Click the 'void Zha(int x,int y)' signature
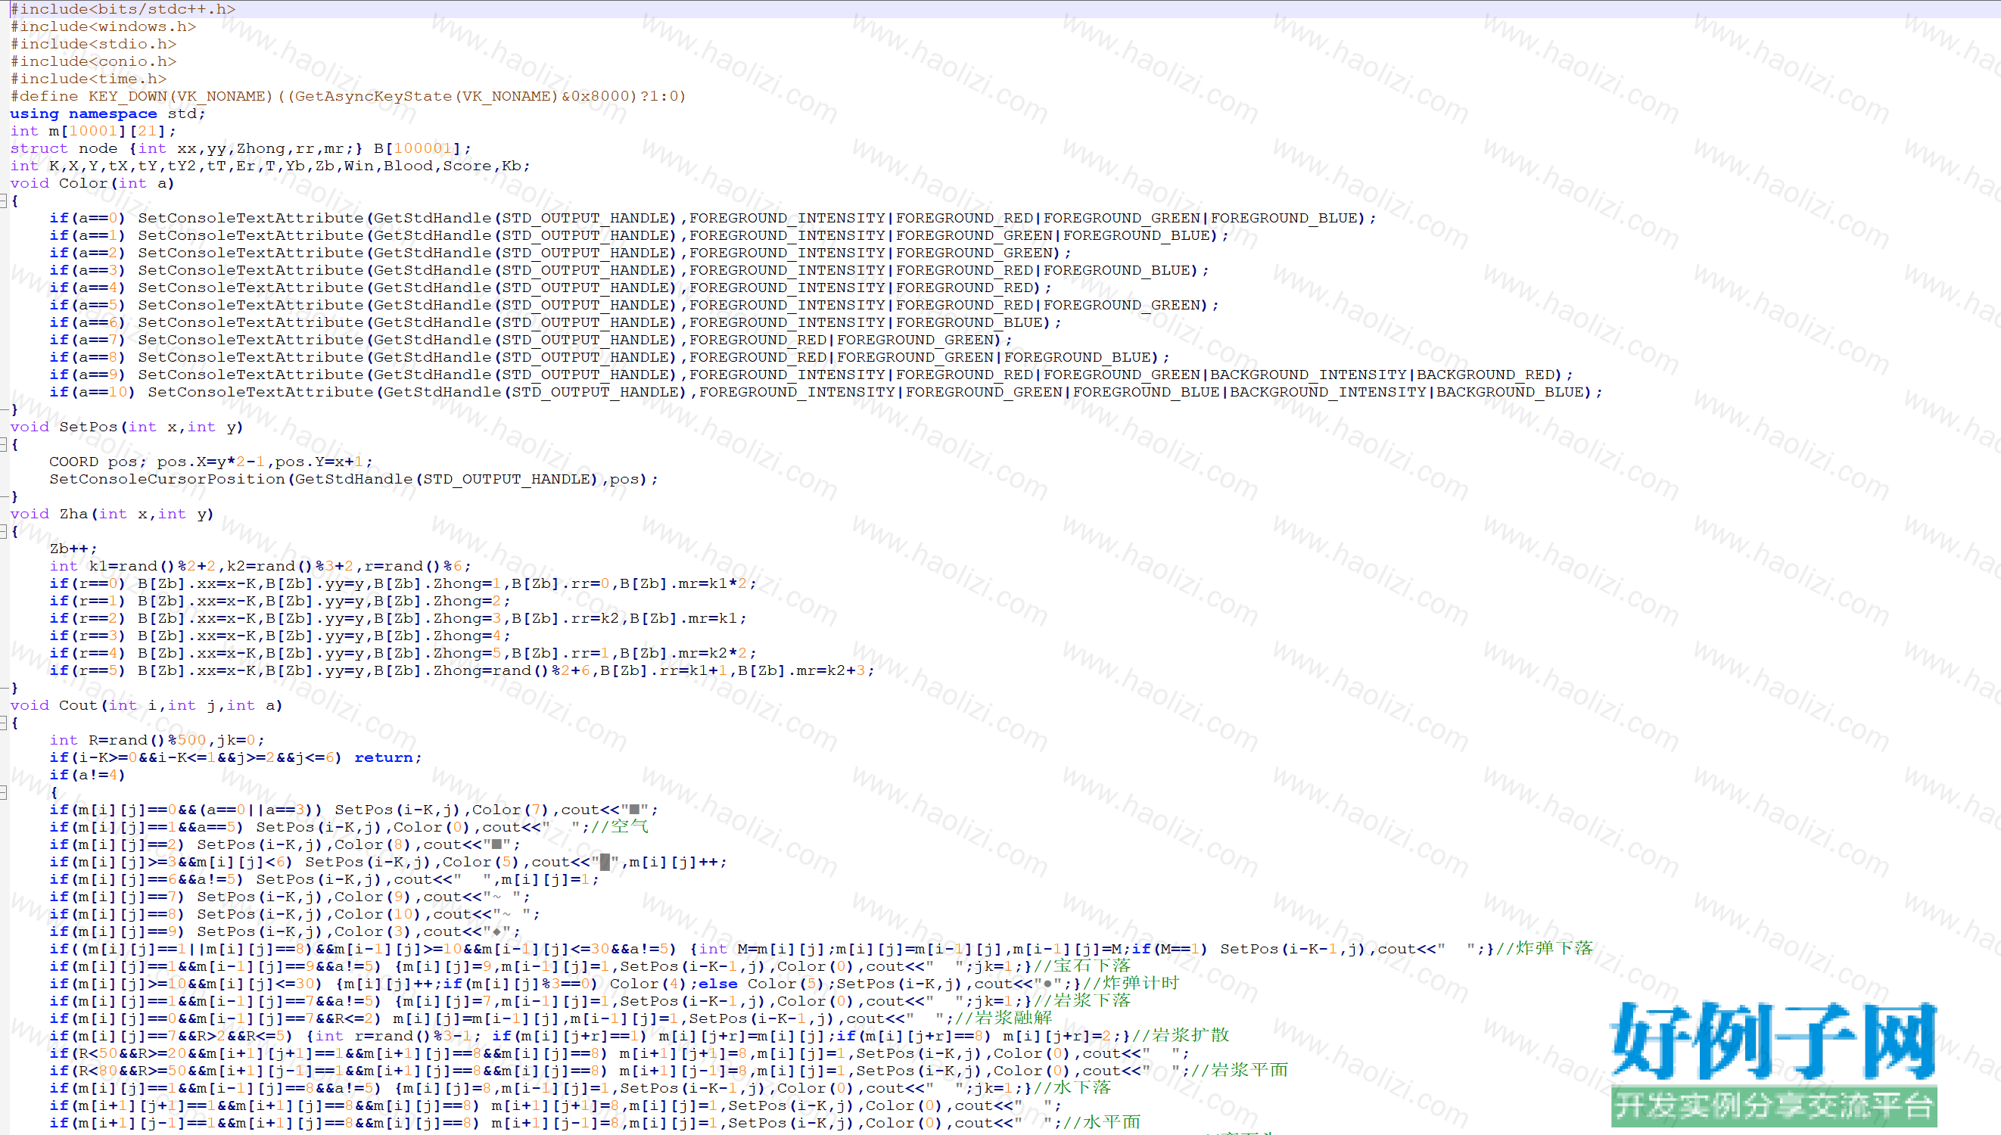 (111, 515)
